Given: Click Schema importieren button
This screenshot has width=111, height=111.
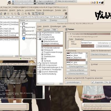Looking at the screenshot, I should click(x=77, y=74).
